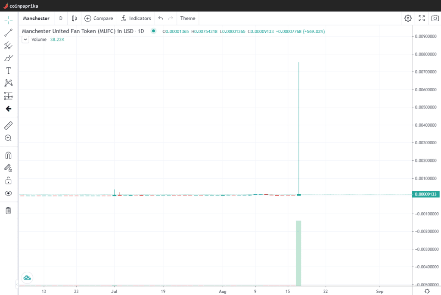
Task: Hide all drawings with eye icon
Action: [9, 193]
